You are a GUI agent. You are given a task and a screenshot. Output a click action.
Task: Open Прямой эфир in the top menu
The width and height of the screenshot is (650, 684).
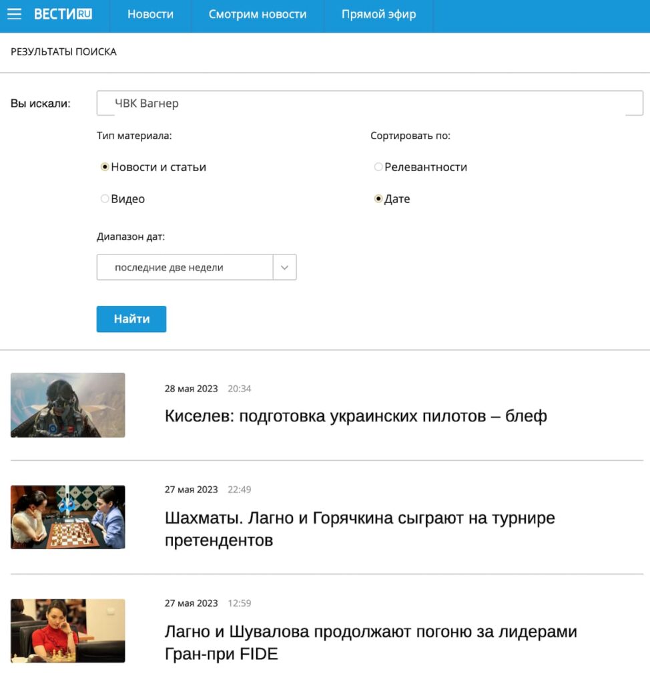tap(378, 14)
